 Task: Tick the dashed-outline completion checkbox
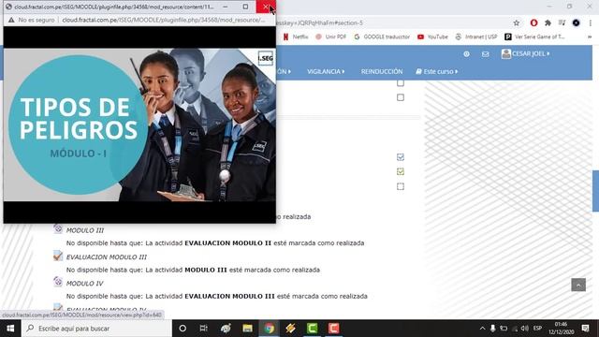[401, 186]
